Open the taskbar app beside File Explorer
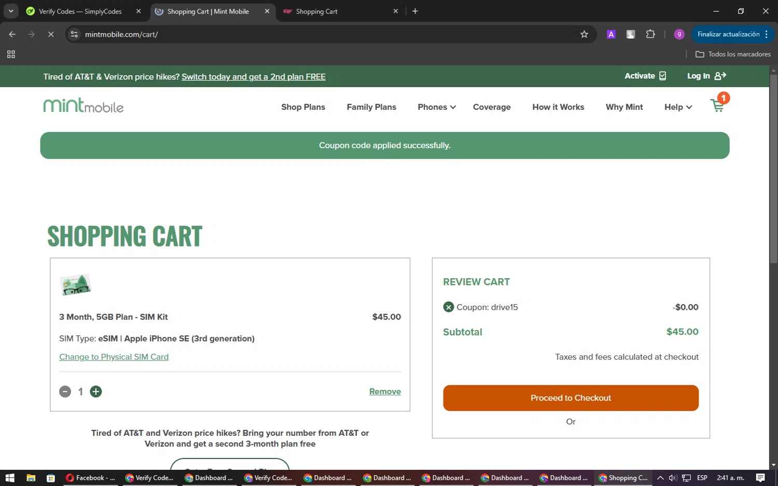This screenshot has height=486, width=778. 50,478
